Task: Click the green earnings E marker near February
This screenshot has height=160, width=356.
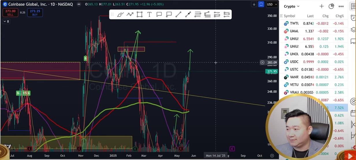Action: [x=135, y=149]
